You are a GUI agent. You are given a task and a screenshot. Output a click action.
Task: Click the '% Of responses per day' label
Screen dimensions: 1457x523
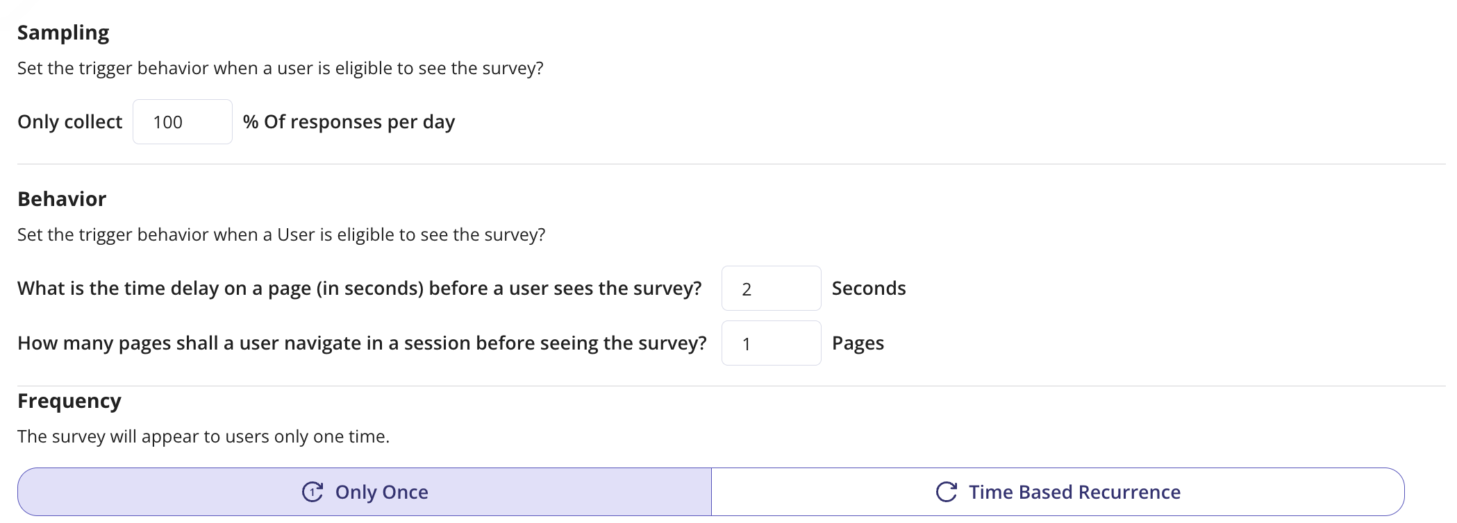[349, 122]
